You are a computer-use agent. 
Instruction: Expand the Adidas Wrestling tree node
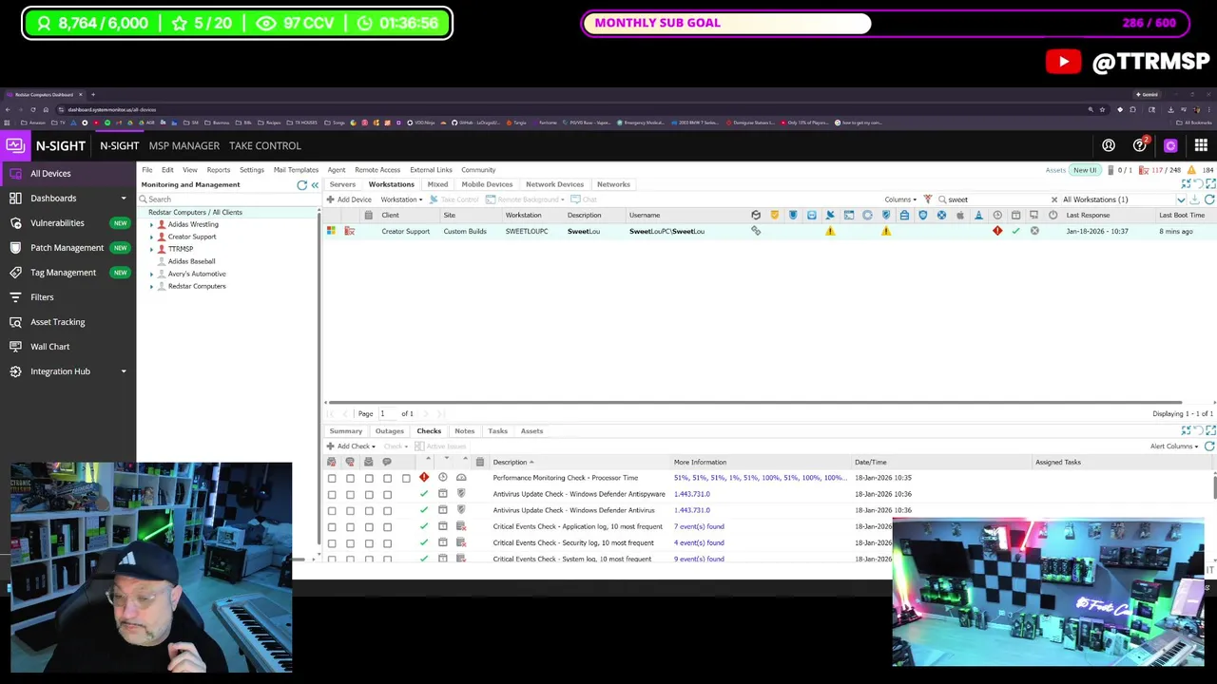[x=151, y=224]
